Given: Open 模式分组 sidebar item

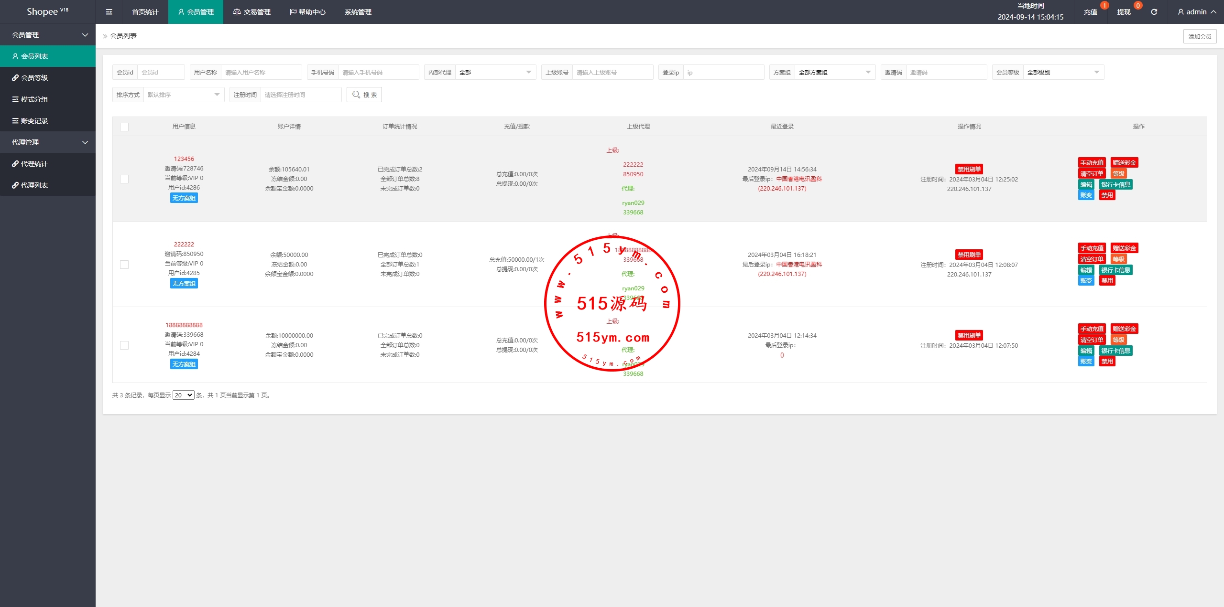Looking at the screenshot, I should [34, 99].
